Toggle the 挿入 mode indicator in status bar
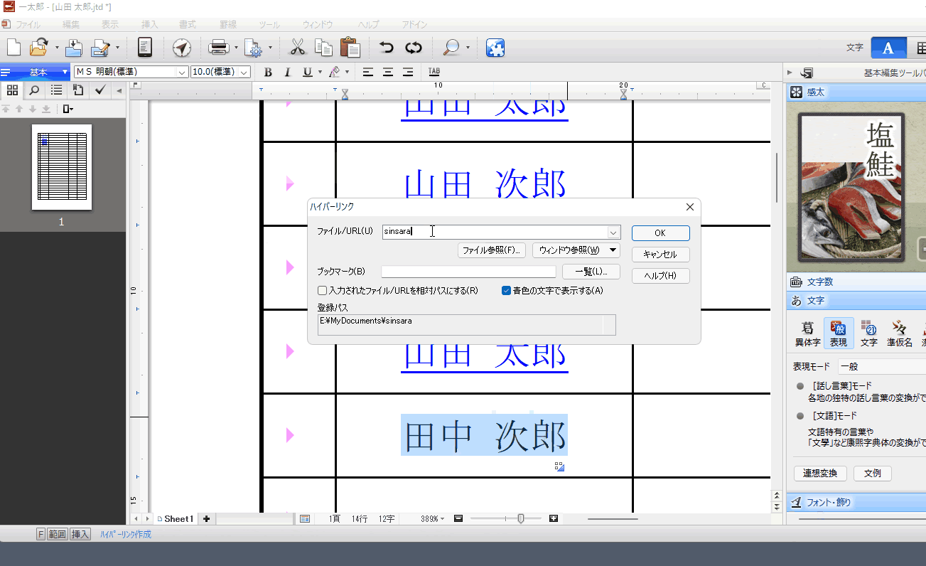Screen dimensions: 926x566 pos(80,534)
